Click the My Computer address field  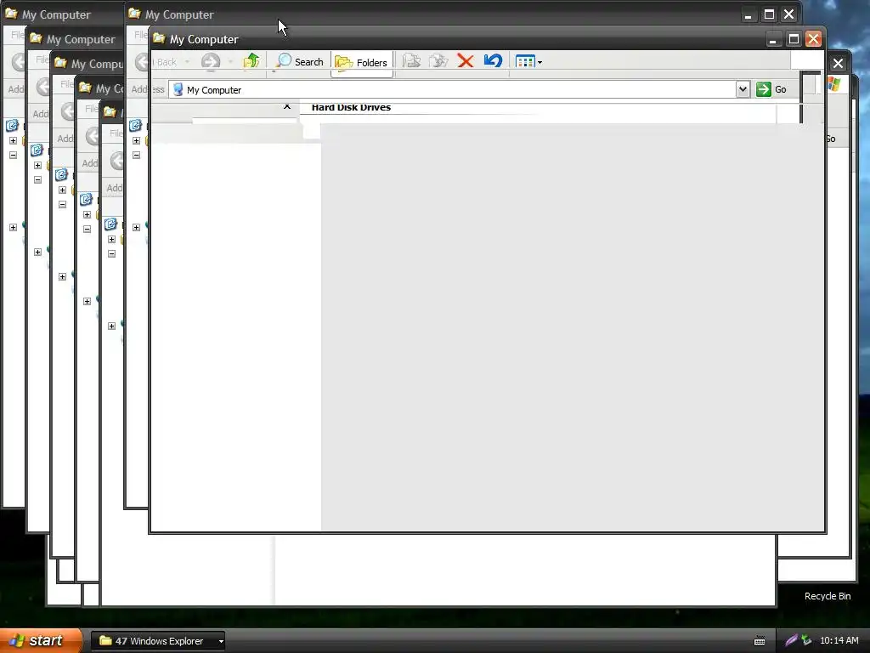454,89
